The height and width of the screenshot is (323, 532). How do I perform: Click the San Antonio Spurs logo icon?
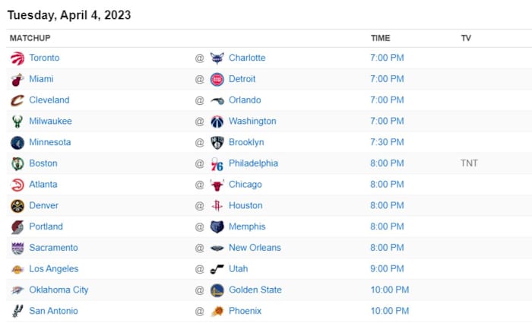(x=17, y=311)
